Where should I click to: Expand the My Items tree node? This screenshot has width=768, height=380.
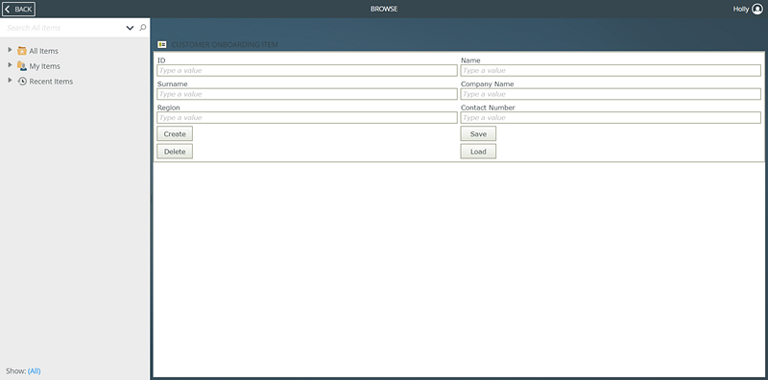point(10,65)
